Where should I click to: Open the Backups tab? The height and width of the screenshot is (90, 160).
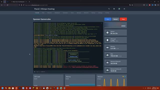click(79, 13)
